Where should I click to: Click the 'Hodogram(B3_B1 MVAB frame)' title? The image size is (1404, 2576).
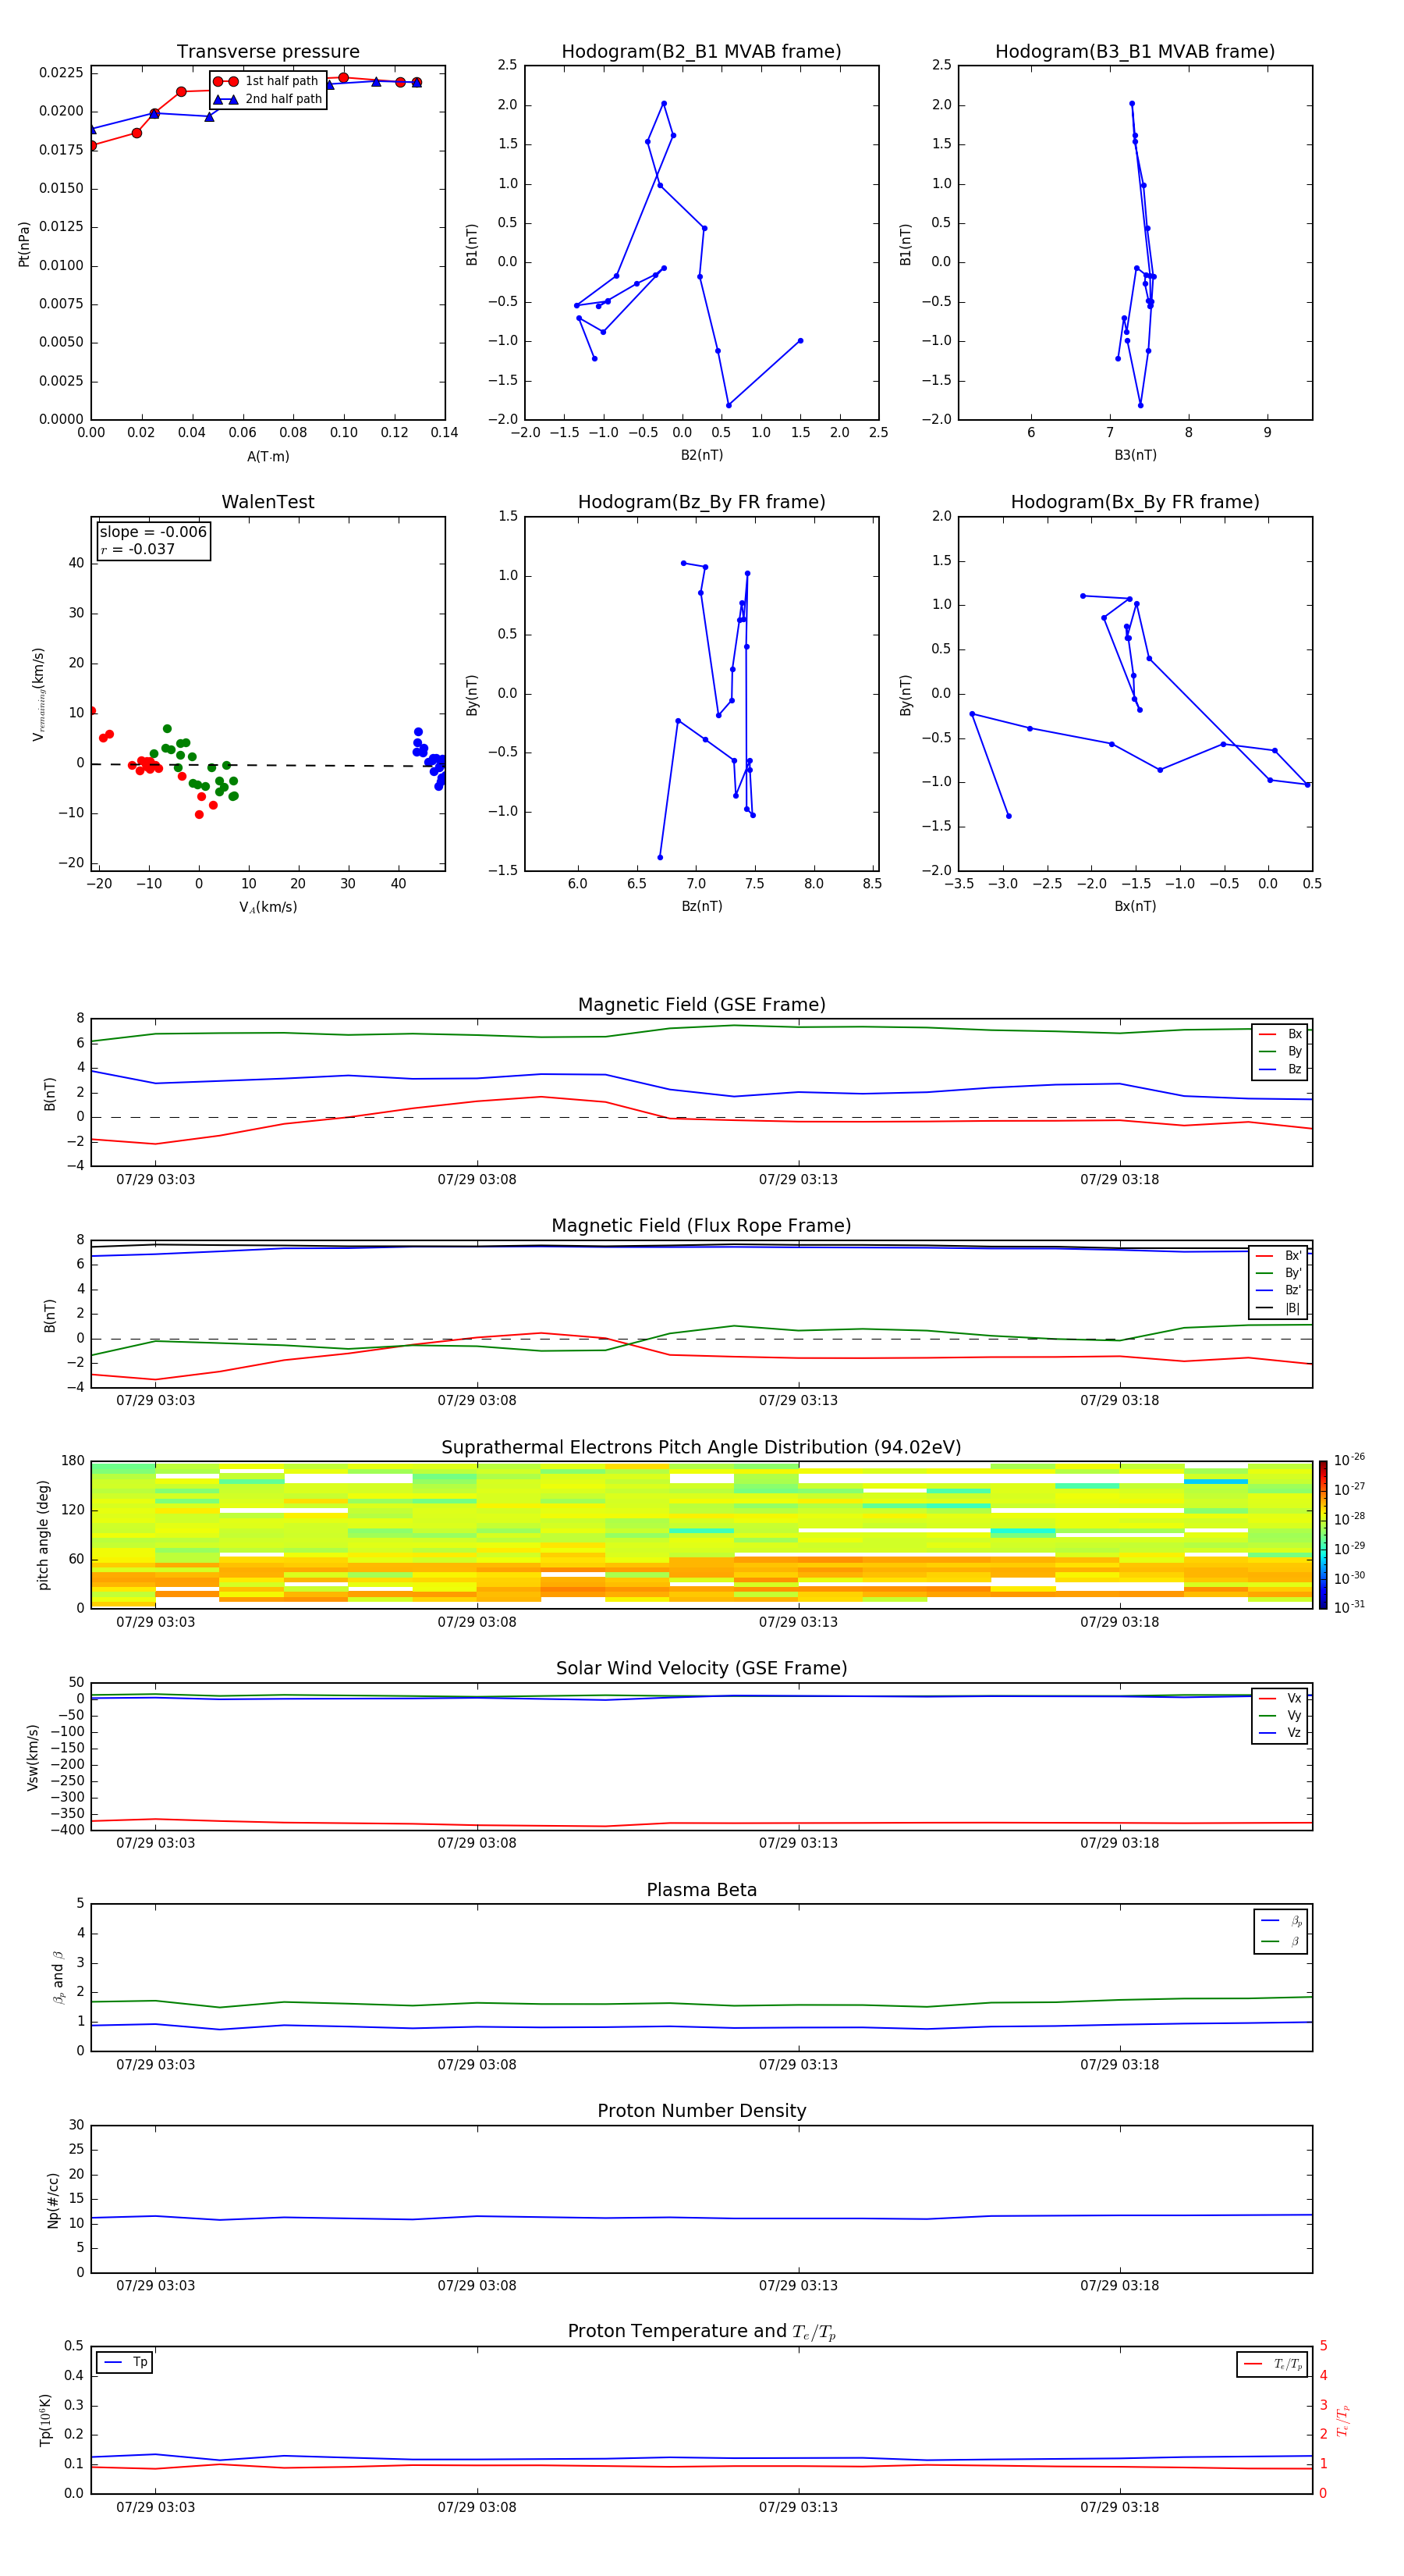1135,51
